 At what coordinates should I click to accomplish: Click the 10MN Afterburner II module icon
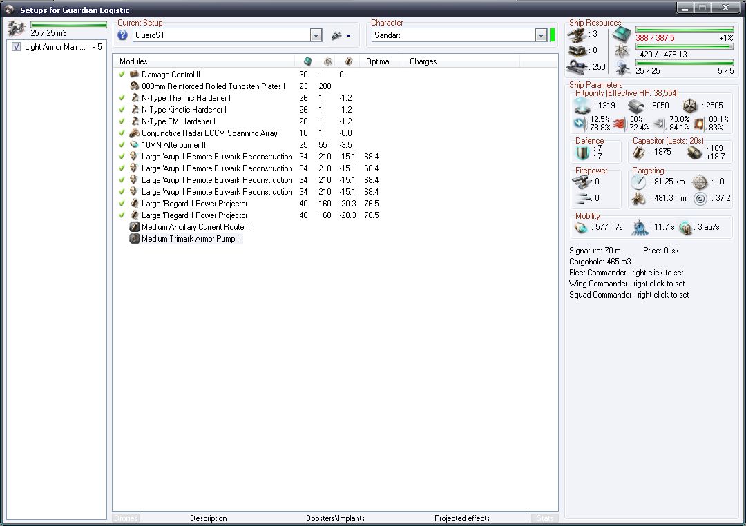pos(135,144)
